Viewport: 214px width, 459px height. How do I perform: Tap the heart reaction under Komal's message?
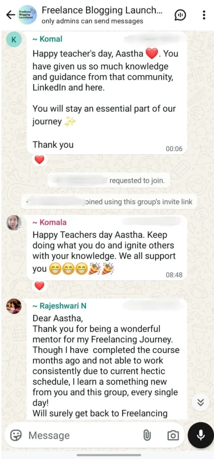click(x=39, y=160)
